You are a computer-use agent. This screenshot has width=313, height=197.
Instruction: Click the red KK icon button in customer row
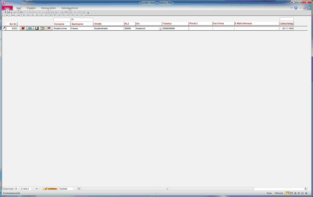pyautogui.click(x=49, y=28)
